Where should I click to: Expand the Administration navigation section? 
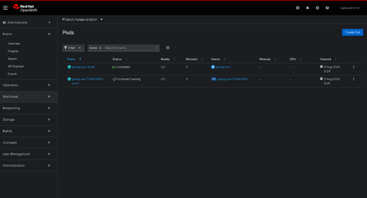click(29, 165)
